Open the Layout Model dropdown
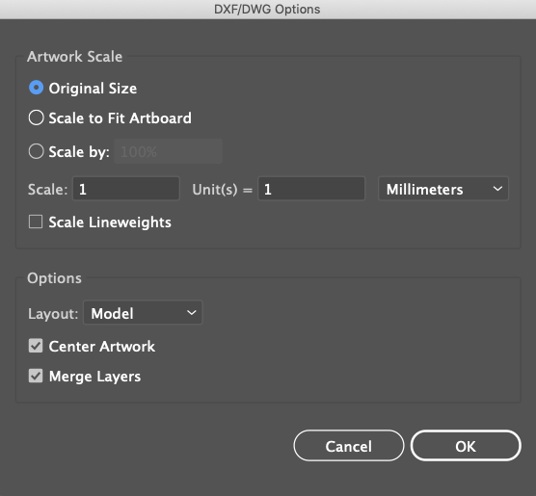The height and width of the screenshot is (496, 536). click(x=143, y=313)
